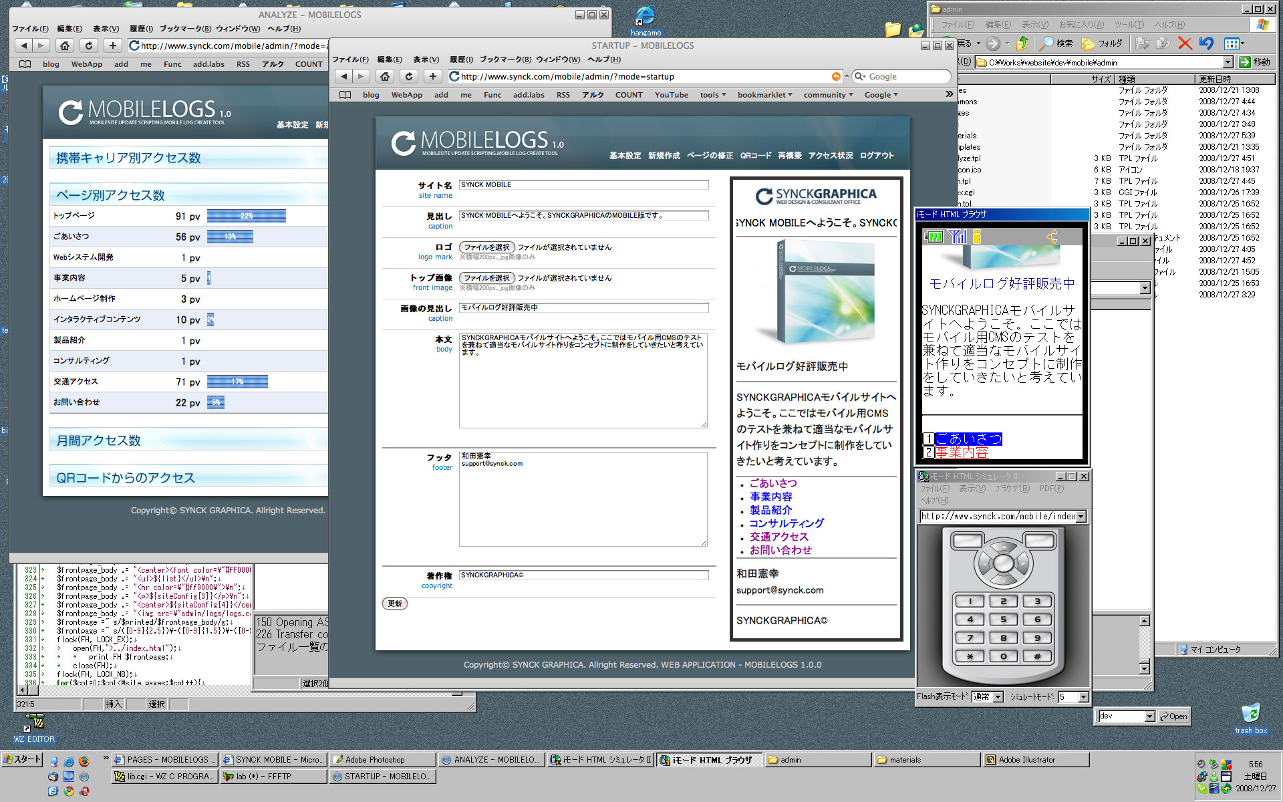Click add bookmark plus in ANALYZE window
The width and height of the screenshot is (1283, 802).
(x=113, y=45)
